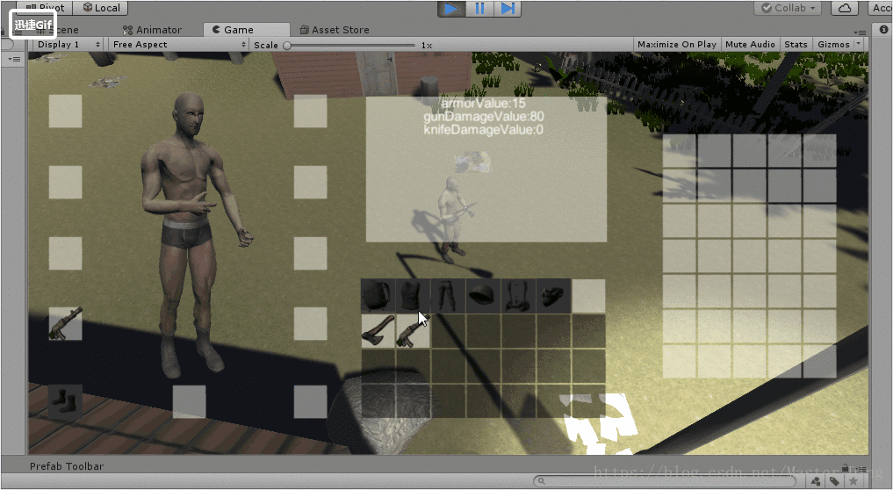Image resolution: width=893 pixels, height=490 pixels.
Task: Click the Step frame button
Action: [507, 9]
